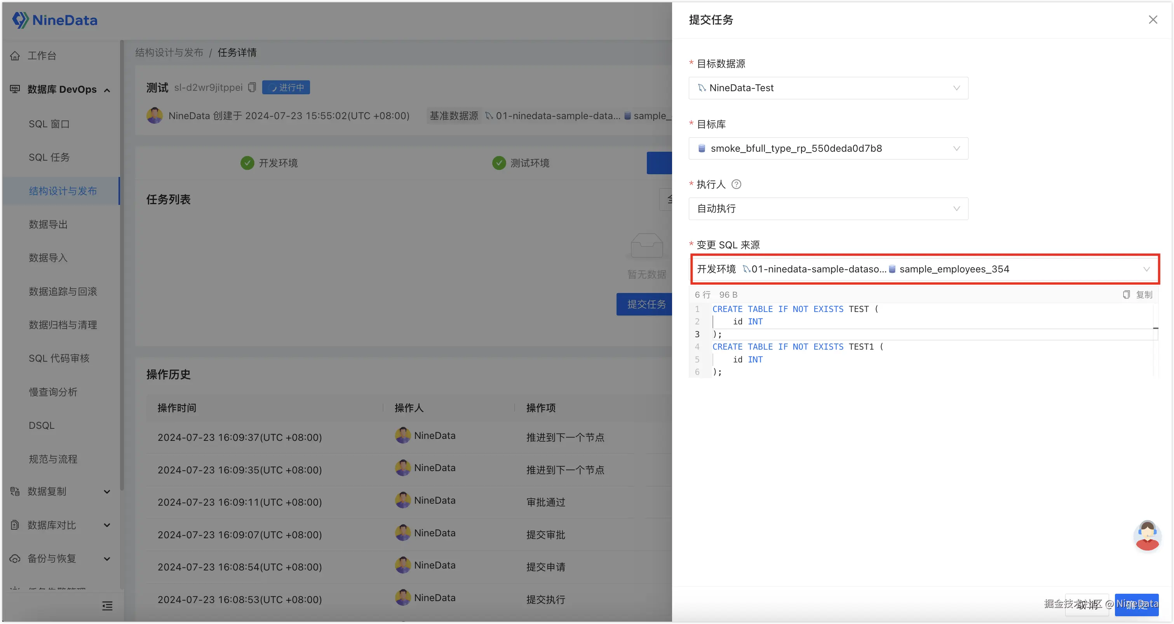This screenshot has height=624, width=1174.
Task: Click the NineData logo icon
Action: click(x=20, y=20)
